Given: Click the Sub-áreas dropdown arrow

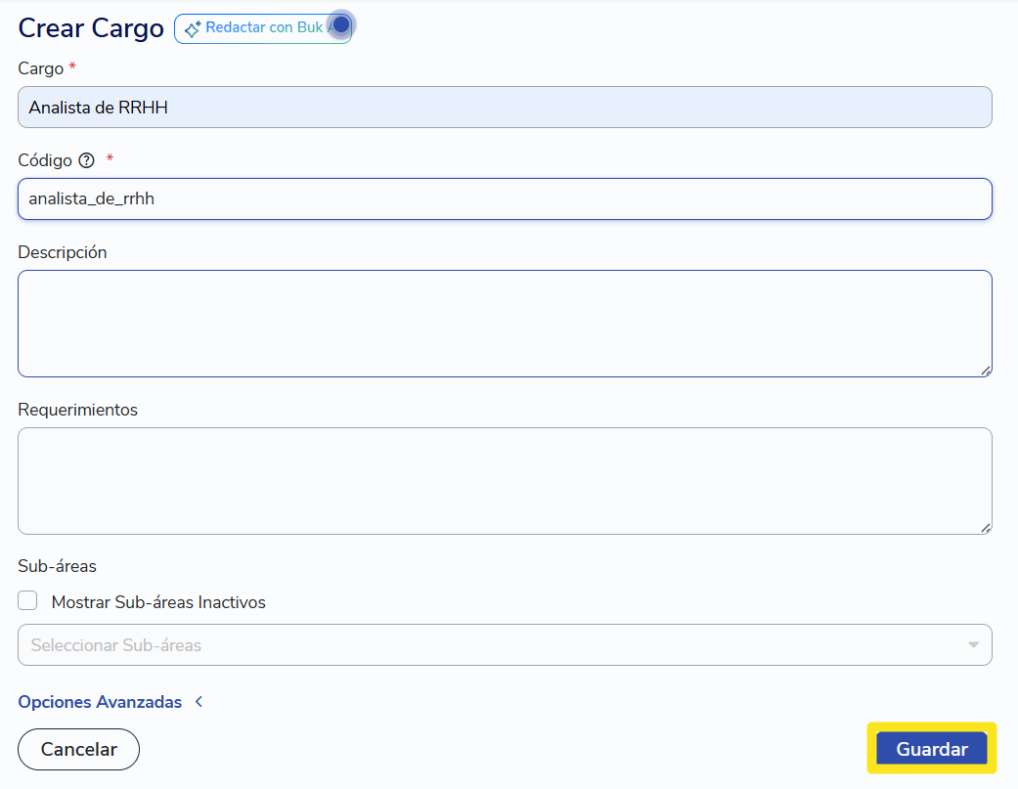Looking at the screenshot, I should point(973,645).
